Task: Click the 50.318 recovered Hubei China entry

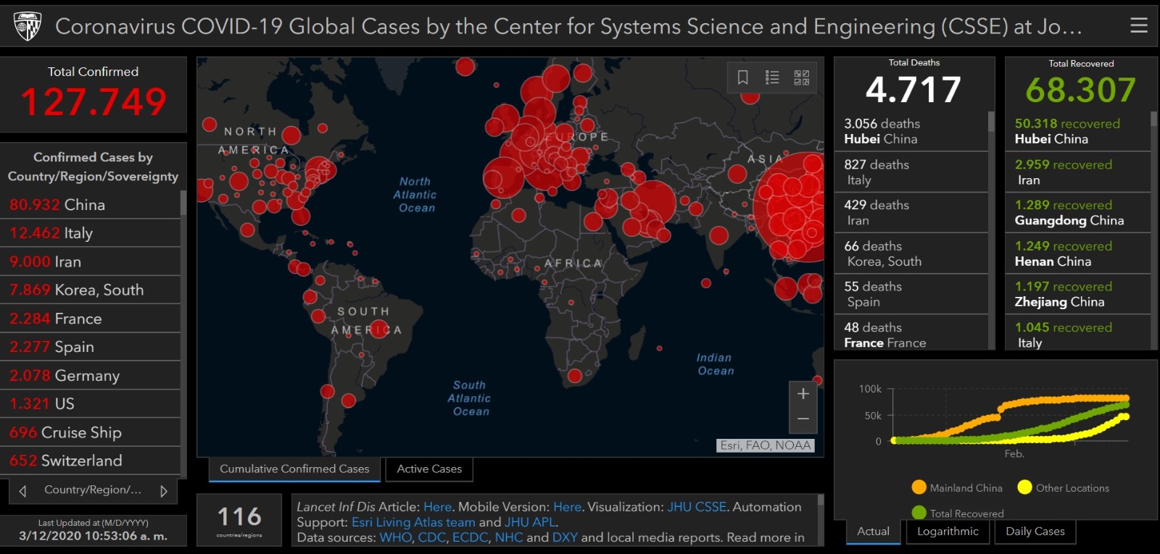Action: (1078, 131)
